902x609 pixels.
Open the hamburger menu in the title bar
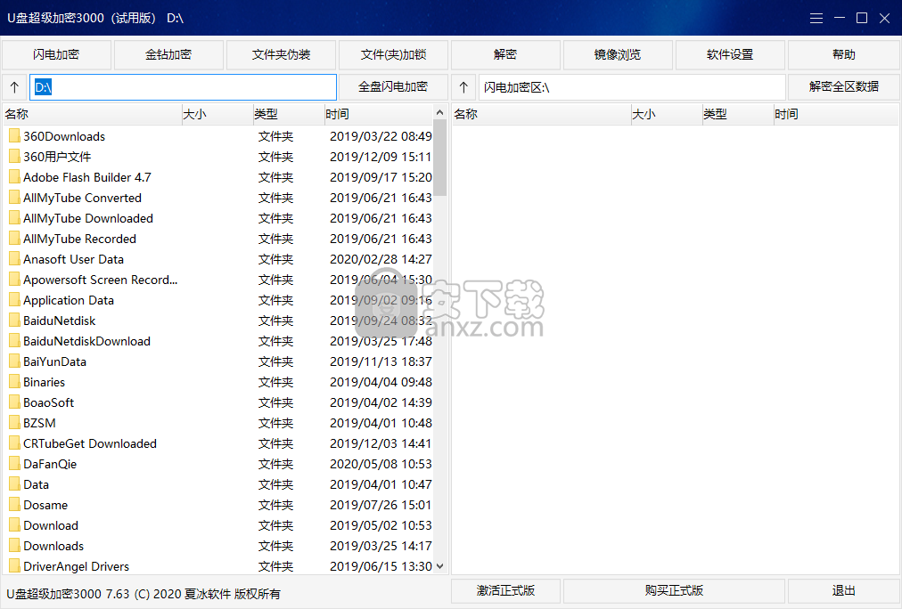816,17
